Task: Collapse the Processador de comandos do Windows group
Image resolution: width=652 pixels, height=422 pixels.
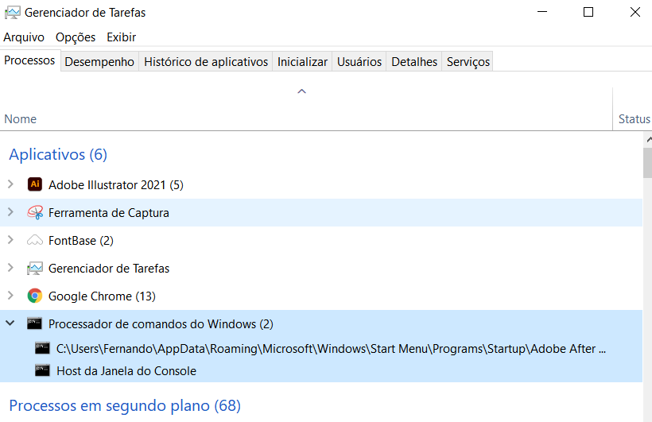Action: coord(10,323)
